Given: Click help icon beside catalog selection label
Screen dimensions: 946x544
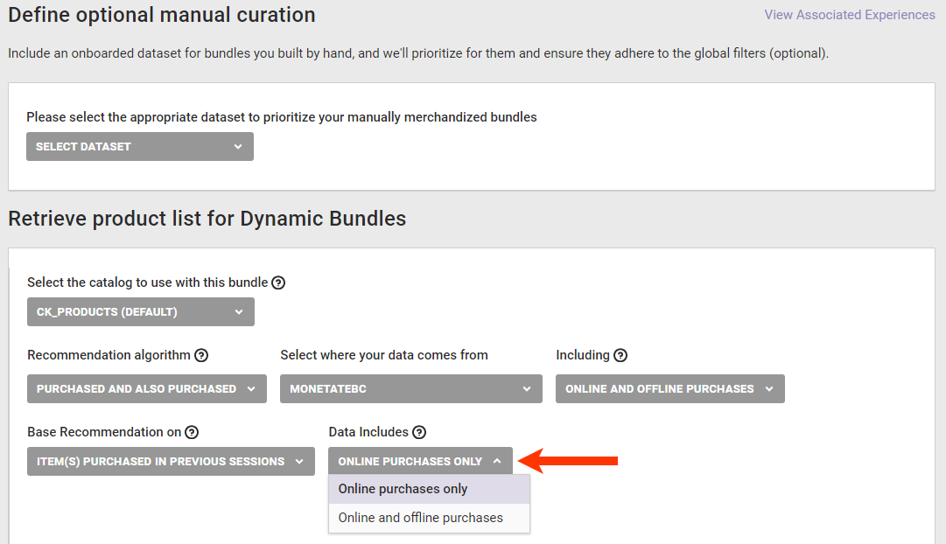Looking at the screenshot, I should click(x=278, y=282).
